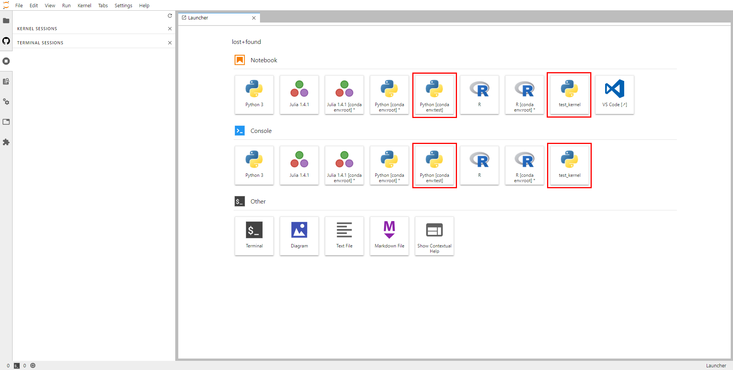The height and width of the screenshot is (370, 733).
Task: Open the Running Terminals and Kernels sidebar icon
Action: point(6,61)
